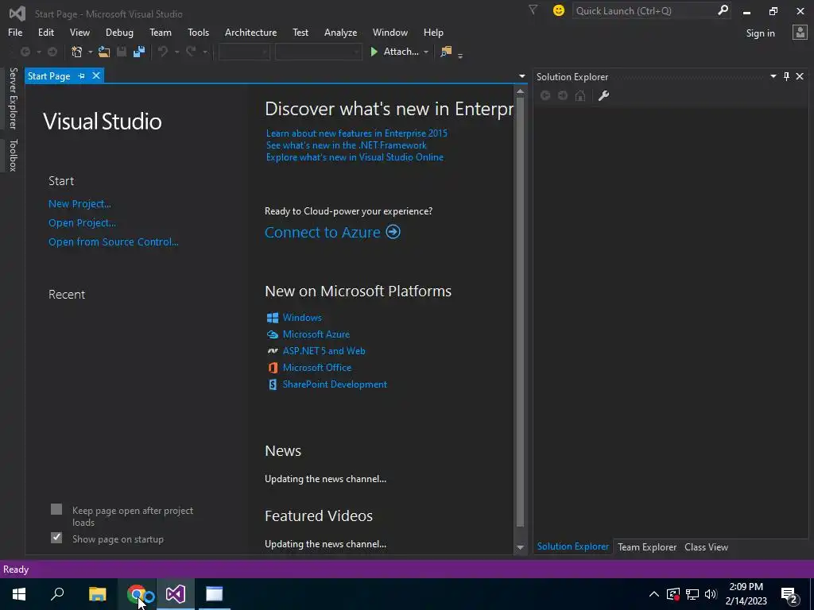
Task: Open File Explorer from the taskbar
Action: [97, 594]
